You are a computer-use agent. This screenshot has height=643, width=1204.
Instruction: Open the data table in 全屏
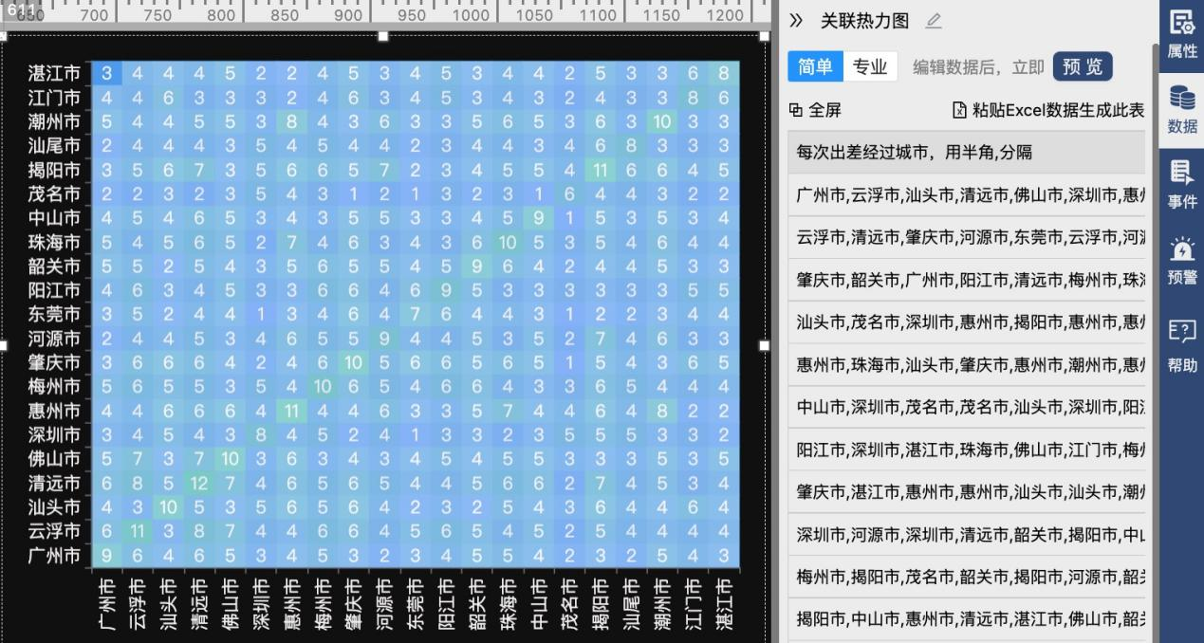click(x=815, y=110)
